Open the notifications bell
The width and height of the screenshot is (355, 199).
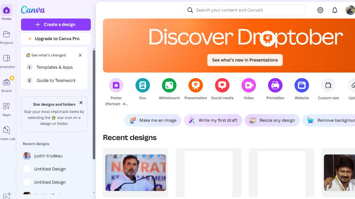tap(335, 10)
